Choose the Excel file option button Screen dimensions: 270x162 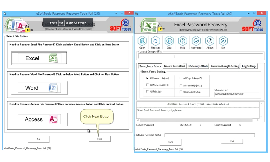pos(39,58)
